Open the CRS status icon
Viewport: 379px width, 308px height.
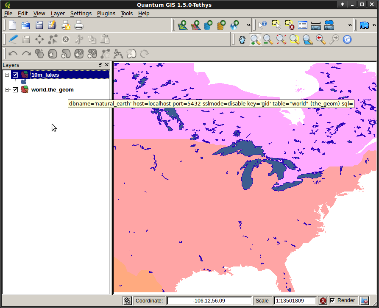(x=364, y=300)
